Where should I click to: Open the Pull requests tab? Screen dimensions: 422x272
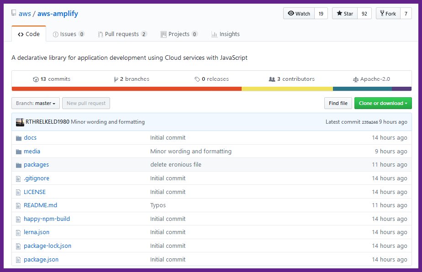(122, 34)
